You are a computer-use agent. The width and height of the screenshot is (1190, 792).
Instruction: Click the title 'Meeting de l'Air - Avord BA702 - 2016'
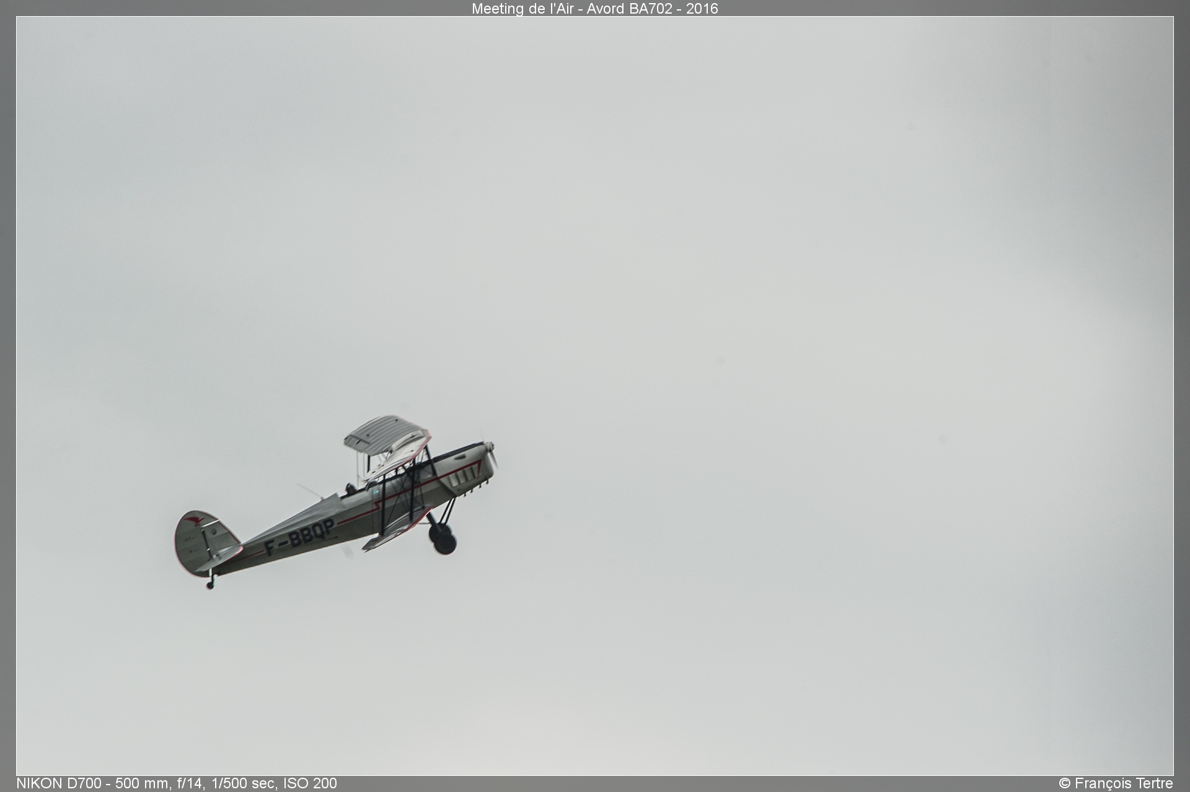[594, 9]
